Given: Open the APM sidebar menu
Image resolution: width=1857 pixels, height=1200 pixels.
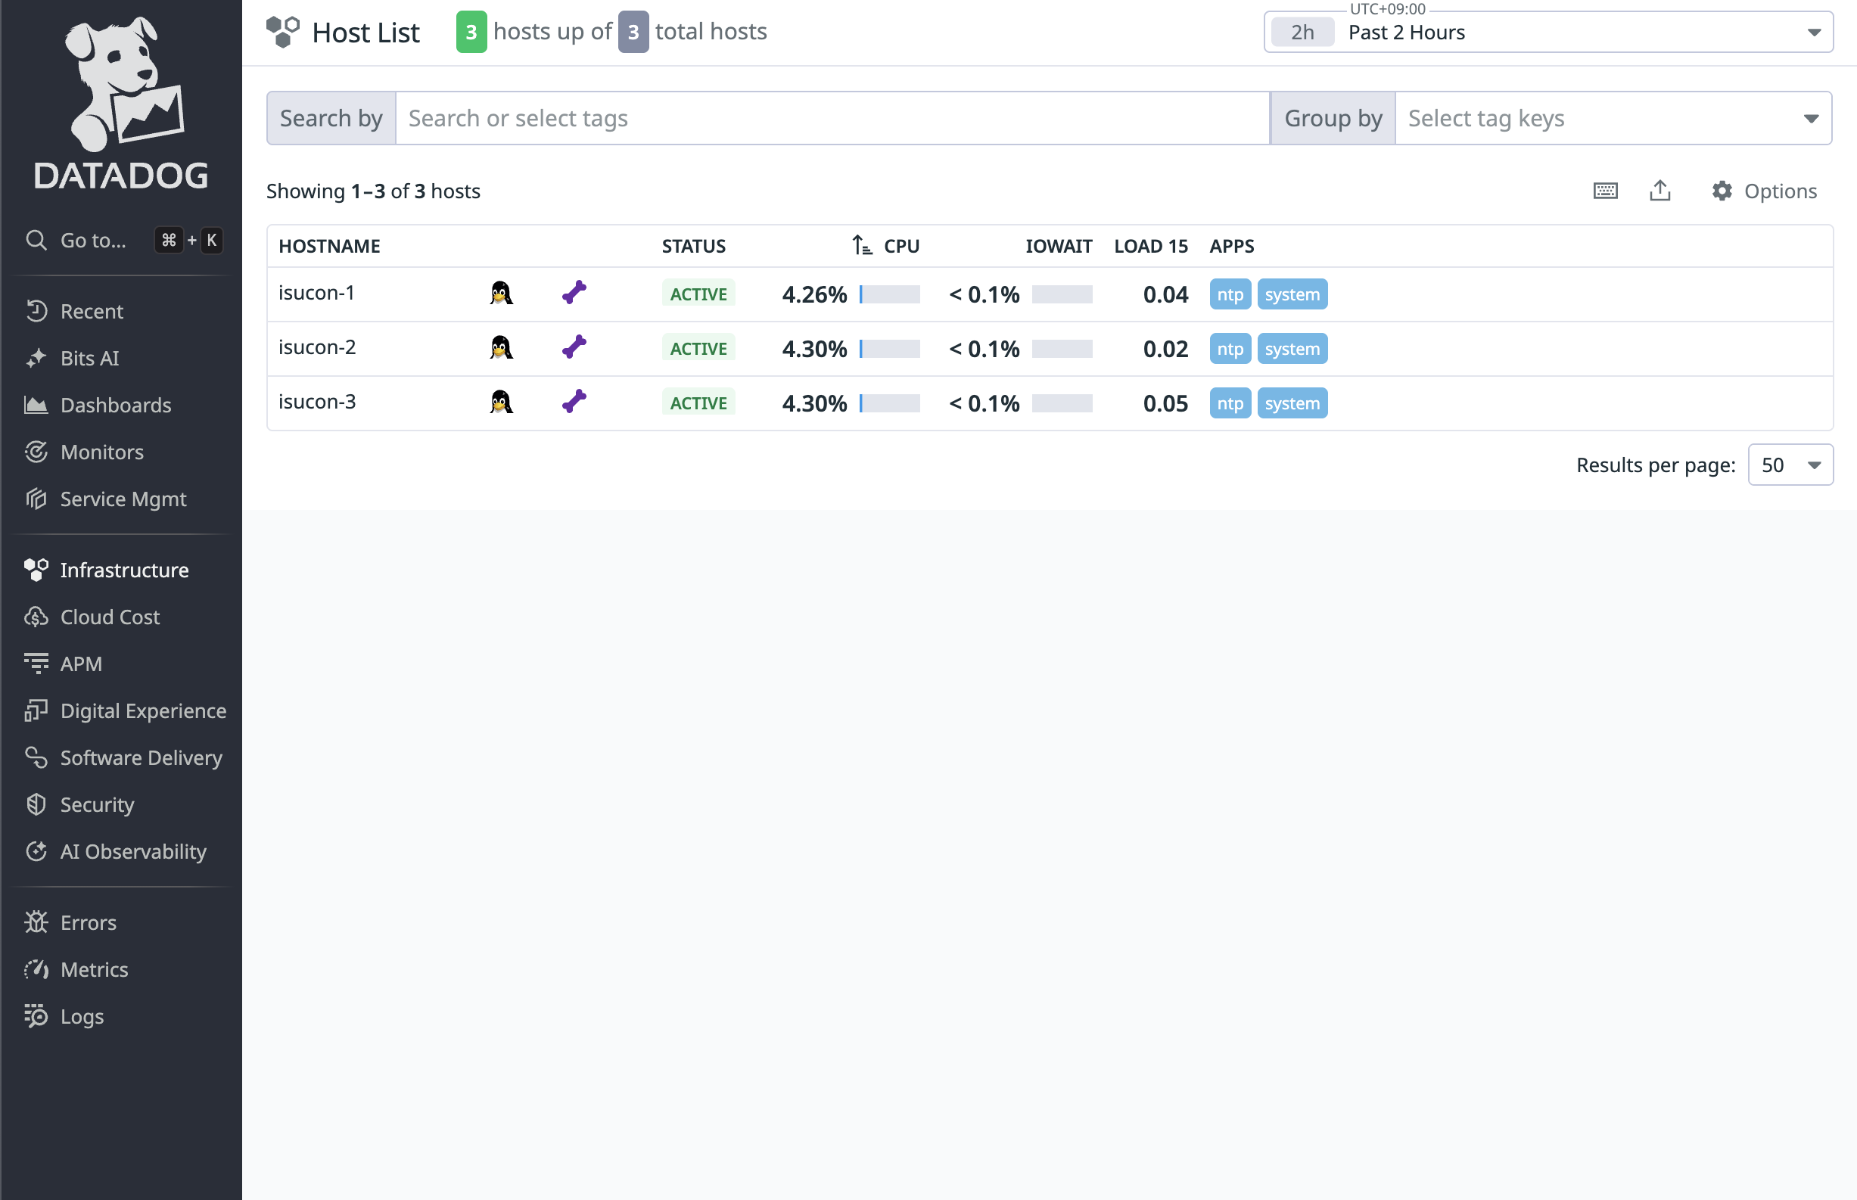Looking at the screenshot, I should (81, 664).
